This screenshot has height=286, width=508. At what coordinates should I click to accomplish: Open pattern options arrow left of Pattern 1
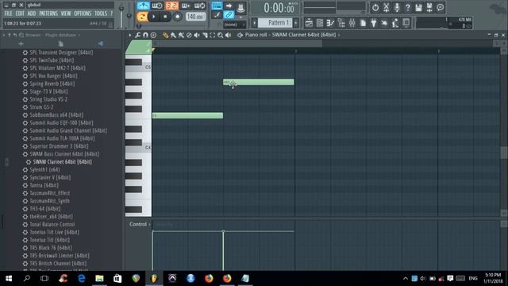point(255,23)
